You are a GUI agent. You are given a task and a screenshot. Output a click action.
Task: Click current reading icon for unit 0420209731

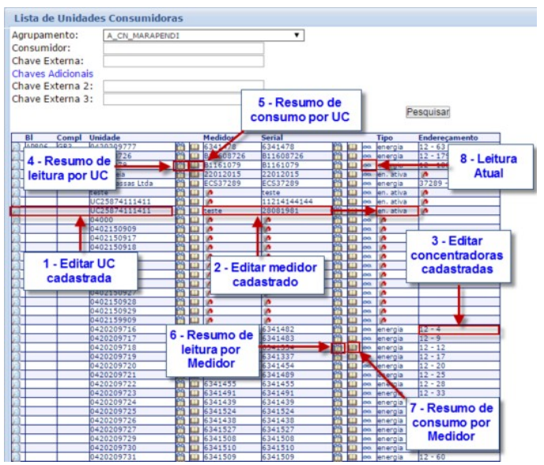tap(367, 456)
